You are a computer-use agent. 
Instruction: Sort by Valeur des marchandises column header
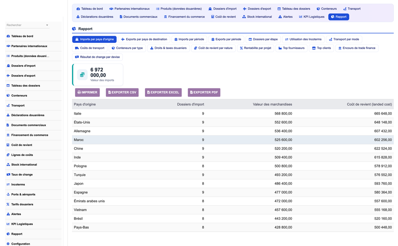(x=272, y=104)
